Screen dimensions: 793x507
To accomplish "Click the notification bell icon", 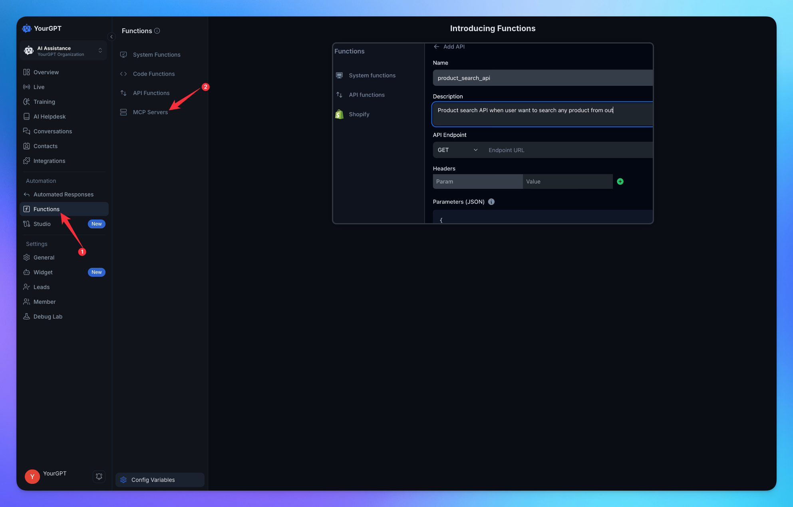I will [99, 476].
